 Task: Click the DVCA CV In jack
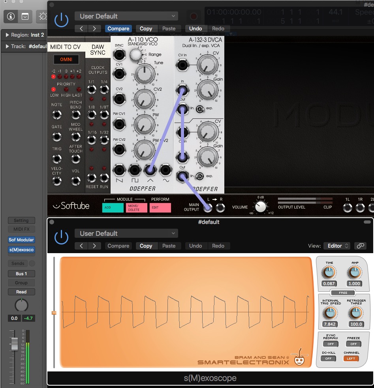pos(182,65)
